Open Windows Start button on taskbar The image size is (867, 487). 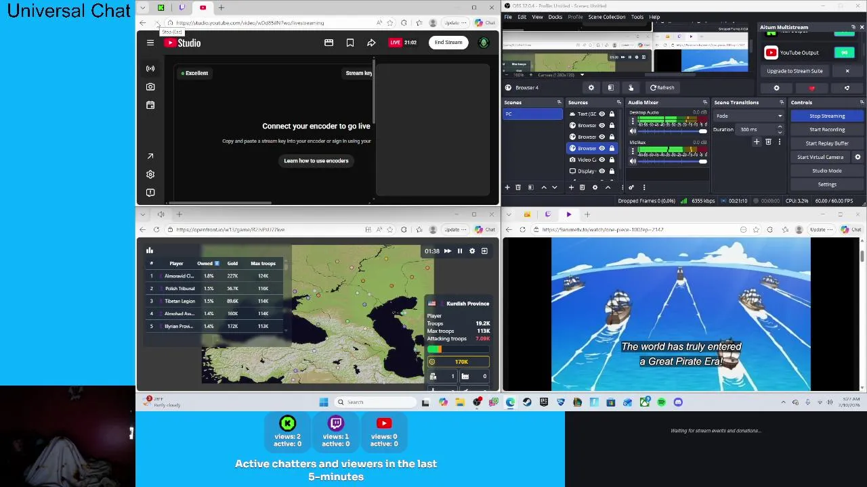324,402
